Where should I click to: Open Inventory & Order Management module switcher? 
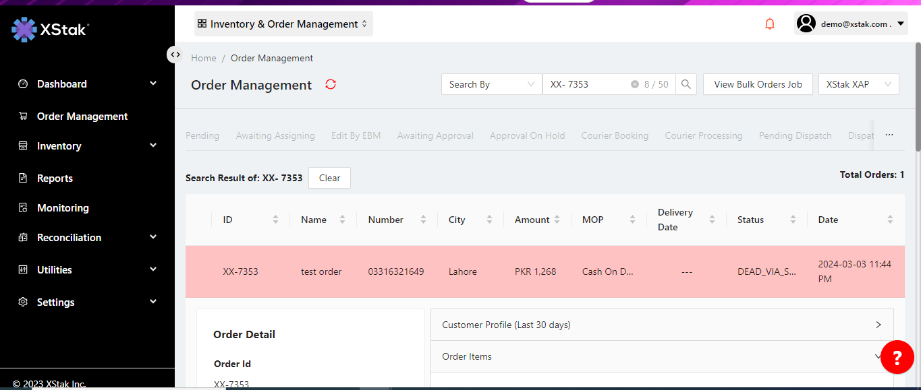[x=283, y=24]
